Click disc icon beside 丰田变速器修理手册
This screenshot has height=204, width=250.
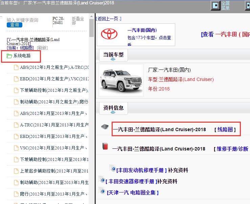click(x=102, y=180)
